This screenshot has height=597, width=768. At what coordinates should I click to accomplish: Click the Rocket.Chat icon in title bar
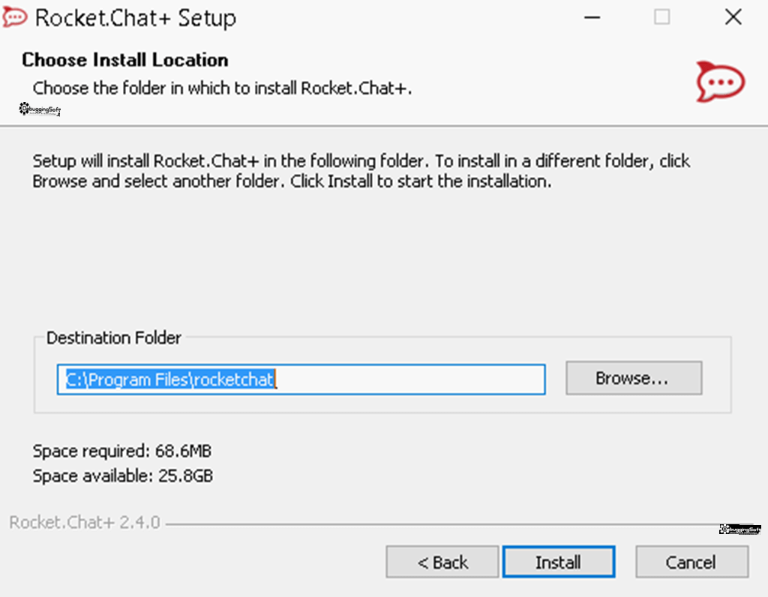point(14,17)
